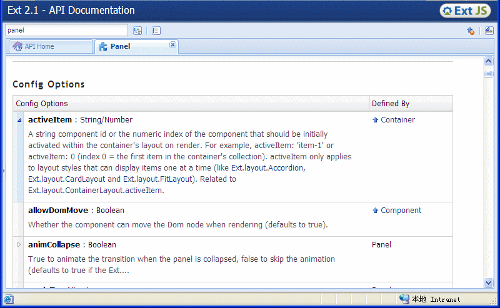Viewport: 500px width, 308px height.
Task: Click the Config Options section heading
Action: point(49,84)
